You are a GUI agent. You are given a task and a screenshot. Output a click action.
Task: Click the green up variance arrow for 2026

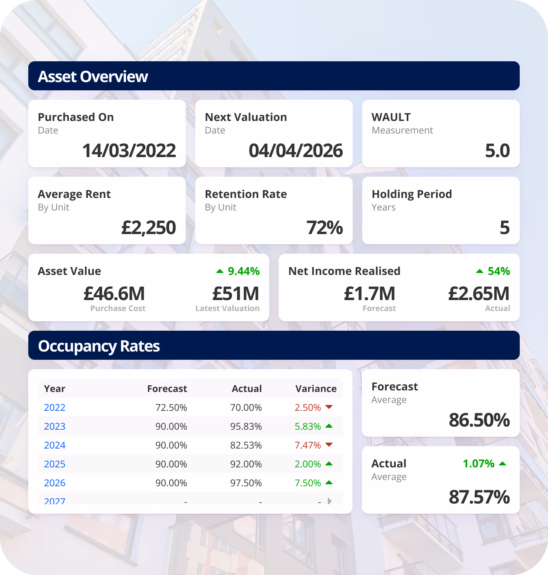pos(330,483)
